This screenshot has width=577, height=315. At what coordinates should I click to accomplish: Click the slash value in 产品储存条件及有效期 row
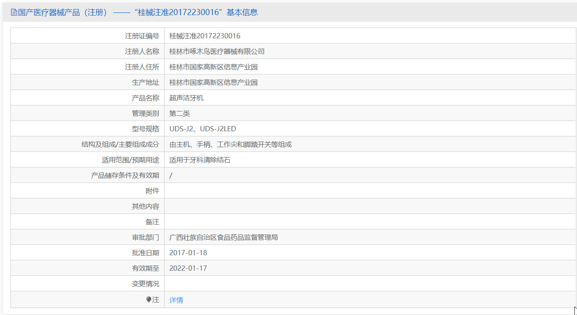(171, 175)
